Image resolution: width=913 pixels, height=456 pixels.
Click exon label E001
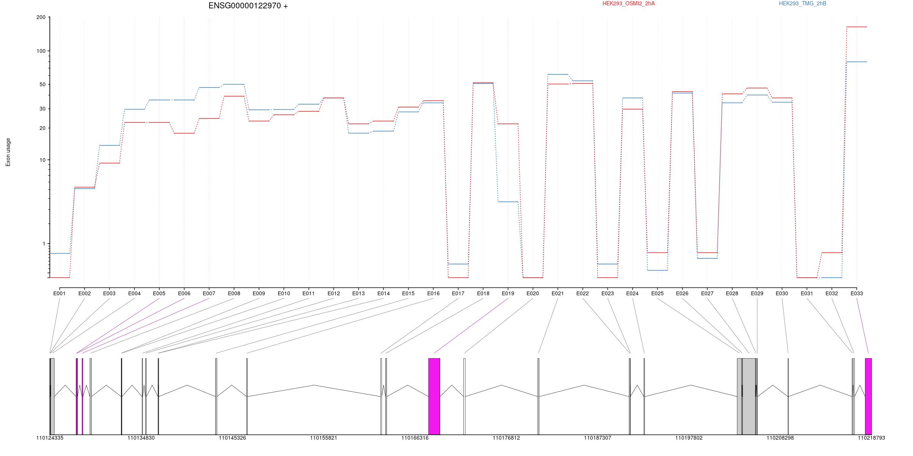pyautogui.click(x=59, y=293)
